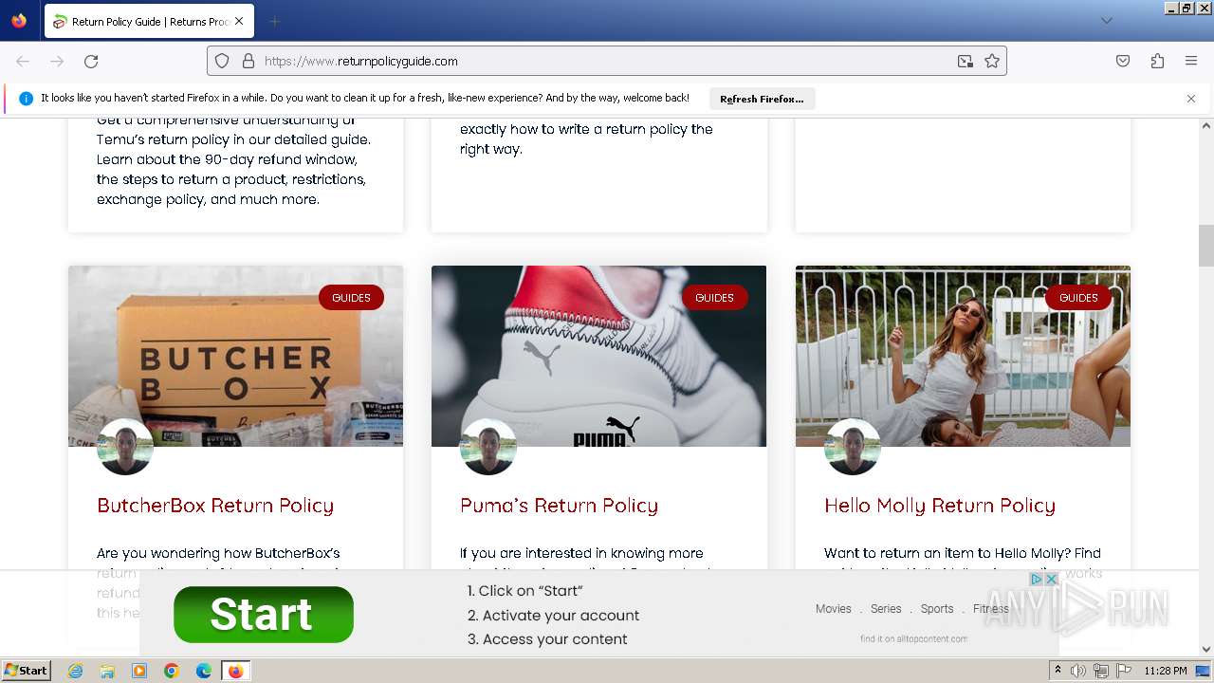Screen dimensions: 1214x683
Task: Close the Return Policy Guide tab
Action: [239, 21]
